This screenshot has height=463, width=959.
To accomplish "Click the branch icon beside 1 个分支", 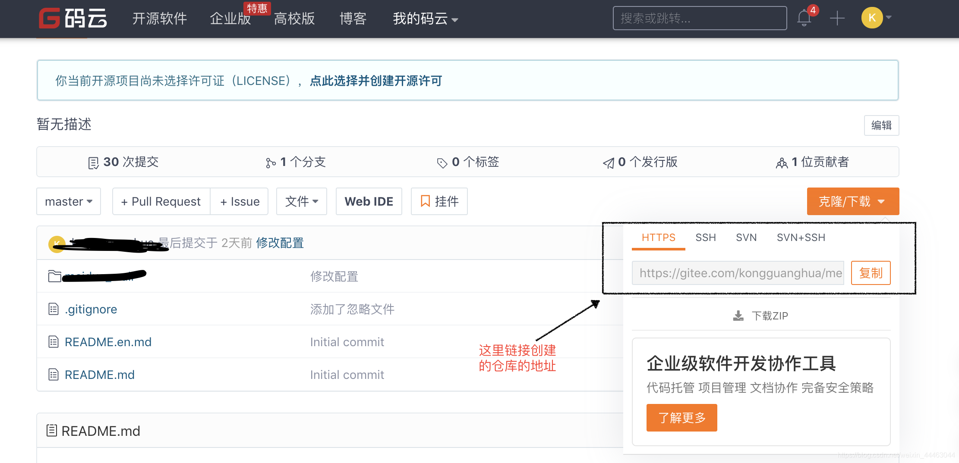I will point(271,163).
